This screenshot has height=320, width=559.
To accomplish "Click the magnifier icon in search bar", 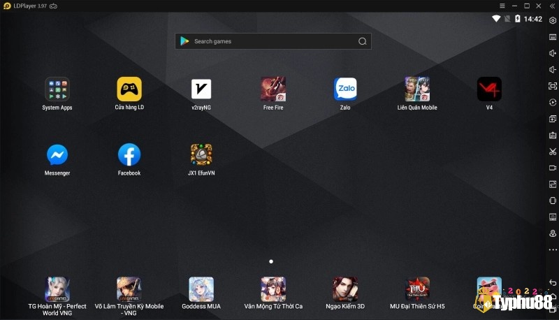I will tap(362, 41).
